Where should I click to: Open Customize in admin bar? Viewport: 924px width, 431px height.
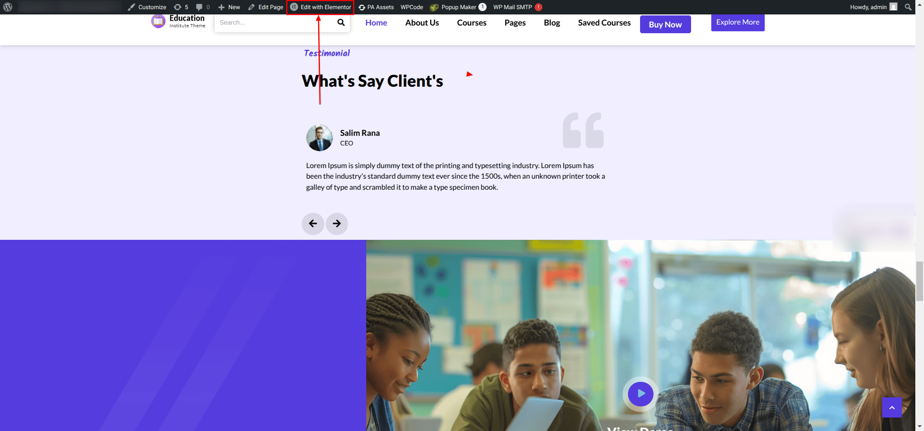[x=147, y=7]
